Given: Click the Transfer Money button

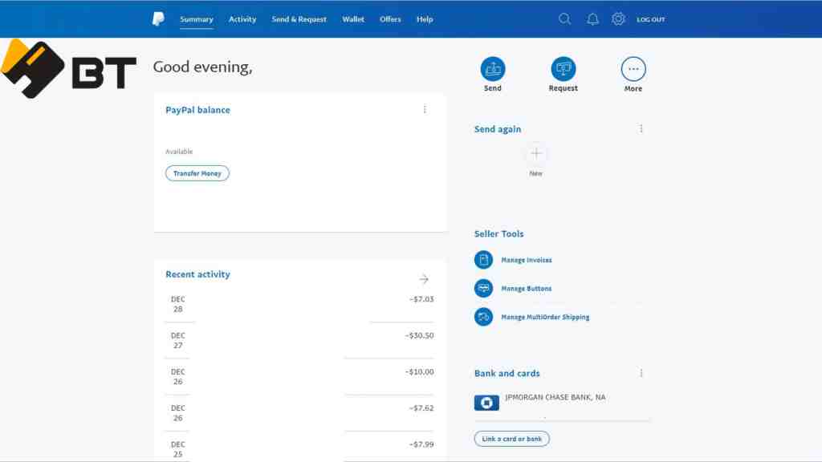Looking at the screenshot, I should point(197,173).
